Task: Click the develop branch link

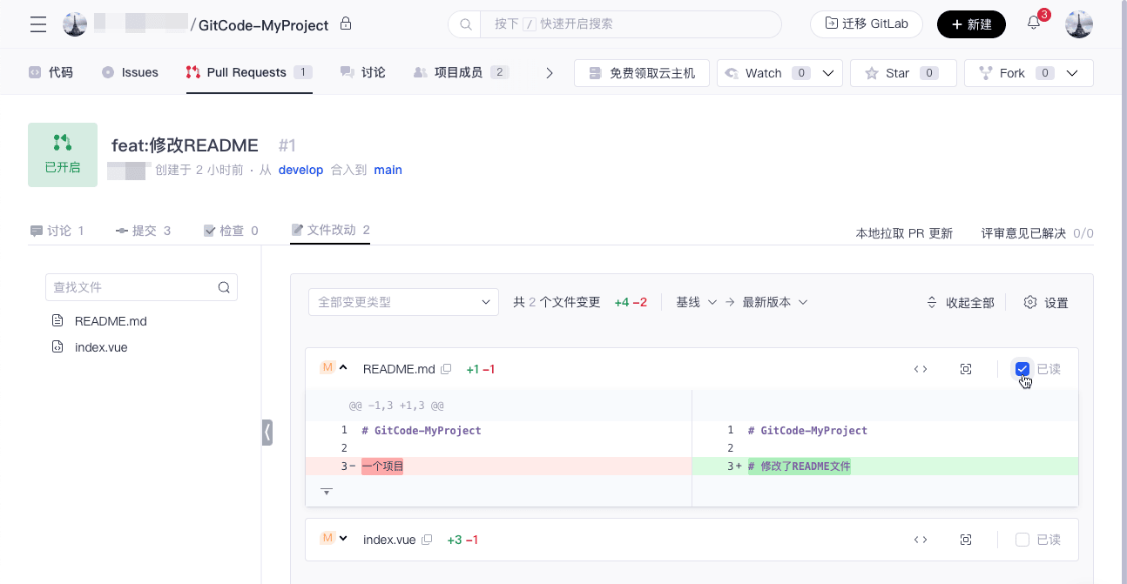Action: tap(300, 170)
